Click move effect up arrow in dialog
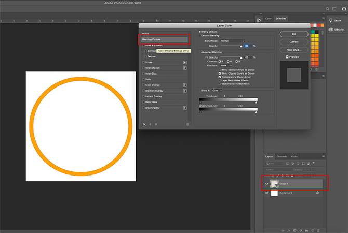348x233 pixels. click(x=150, y=124)
